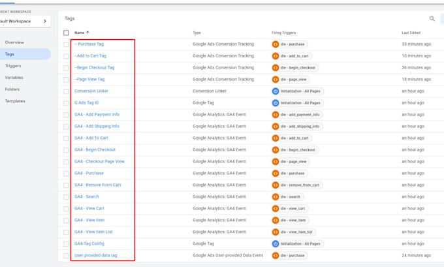Screen dimensions: 444x267
Task: Check the box for --Begin Checkout Tag
Action: 66,68
